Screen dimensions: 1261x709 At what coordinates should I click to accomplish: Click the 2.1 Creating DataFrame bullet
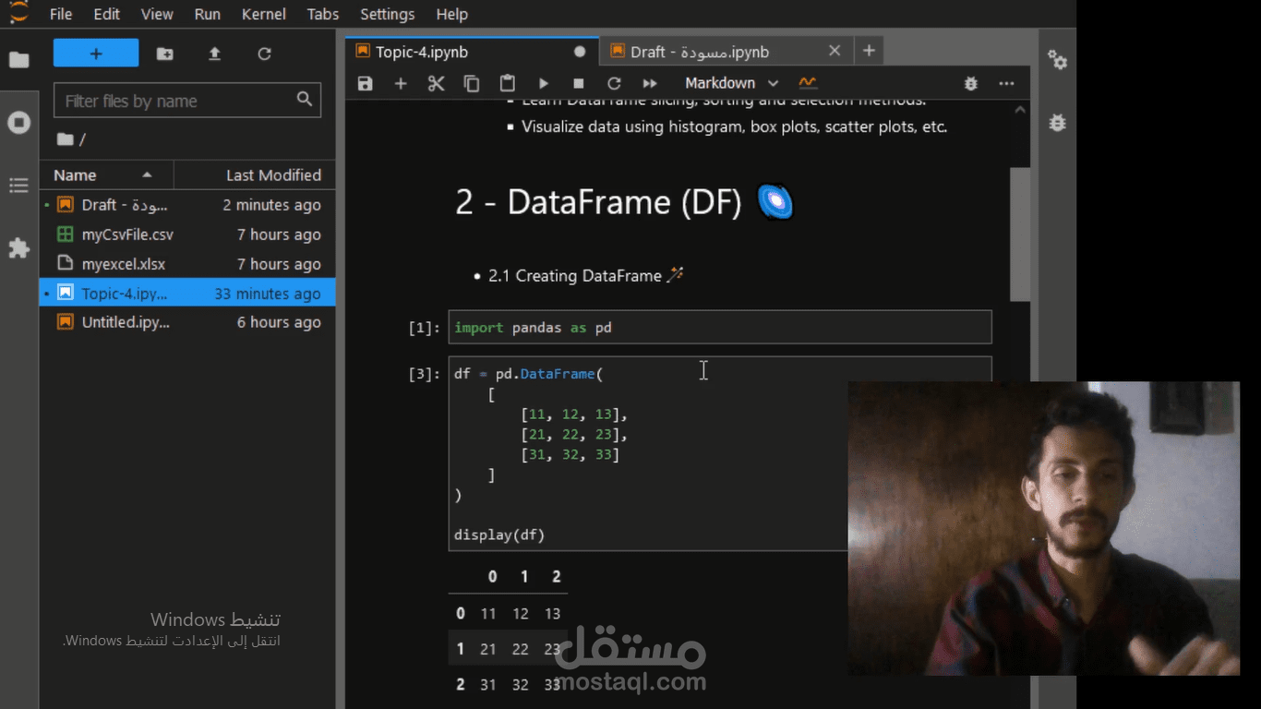[586, 275]
